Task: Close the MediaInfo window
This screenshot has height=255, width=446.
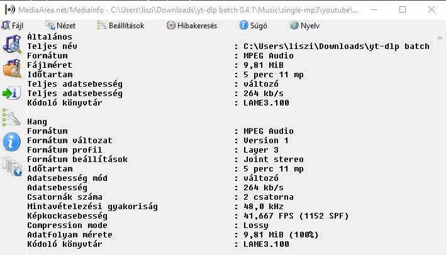Action: [431, 10]
